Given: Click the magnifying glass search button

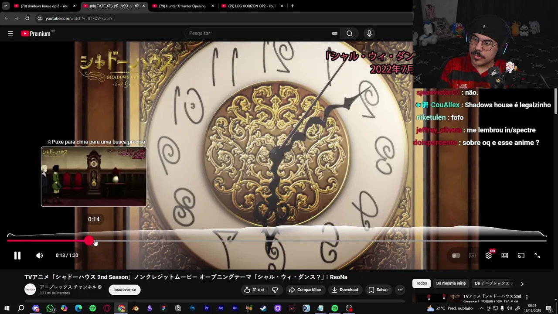Looking at the screenshot, I should (350, 34).
